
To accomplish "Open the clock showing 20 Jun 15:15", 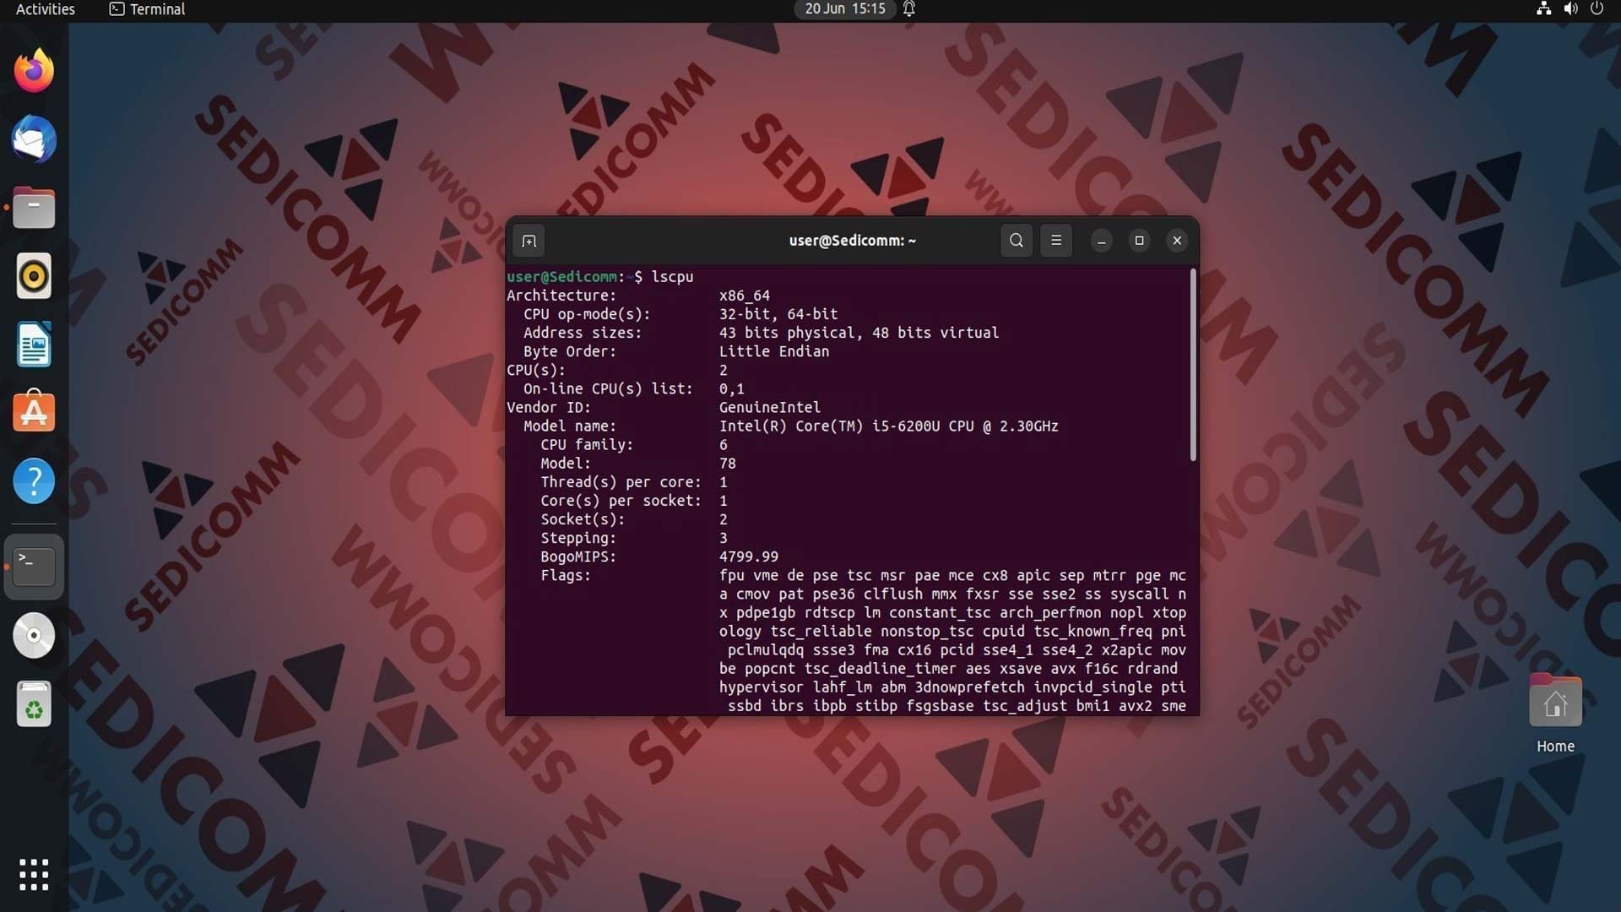I will tap(845, 9).
